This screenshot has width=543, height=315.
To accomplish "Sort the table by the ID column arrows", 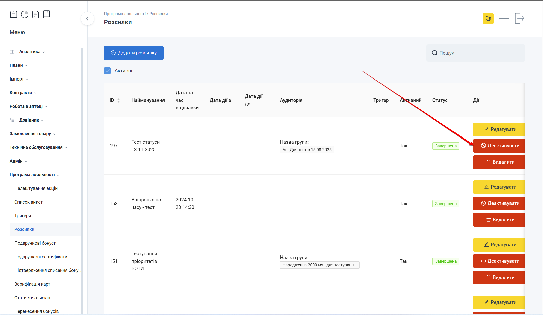I will [x=118, y=100].
